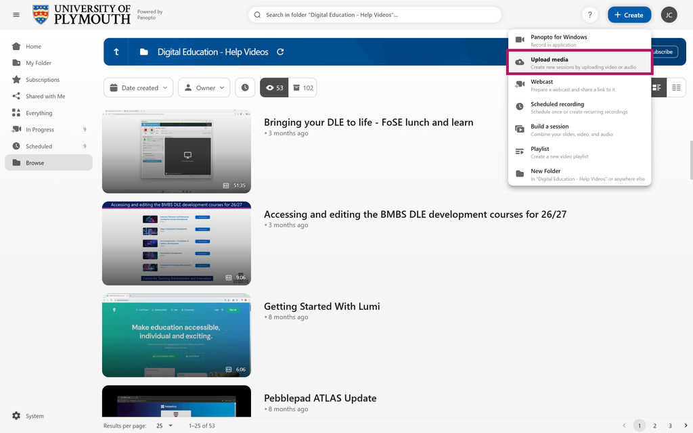
Task: Choose Webcast from Create menu
Action: [x=579, y=85]
